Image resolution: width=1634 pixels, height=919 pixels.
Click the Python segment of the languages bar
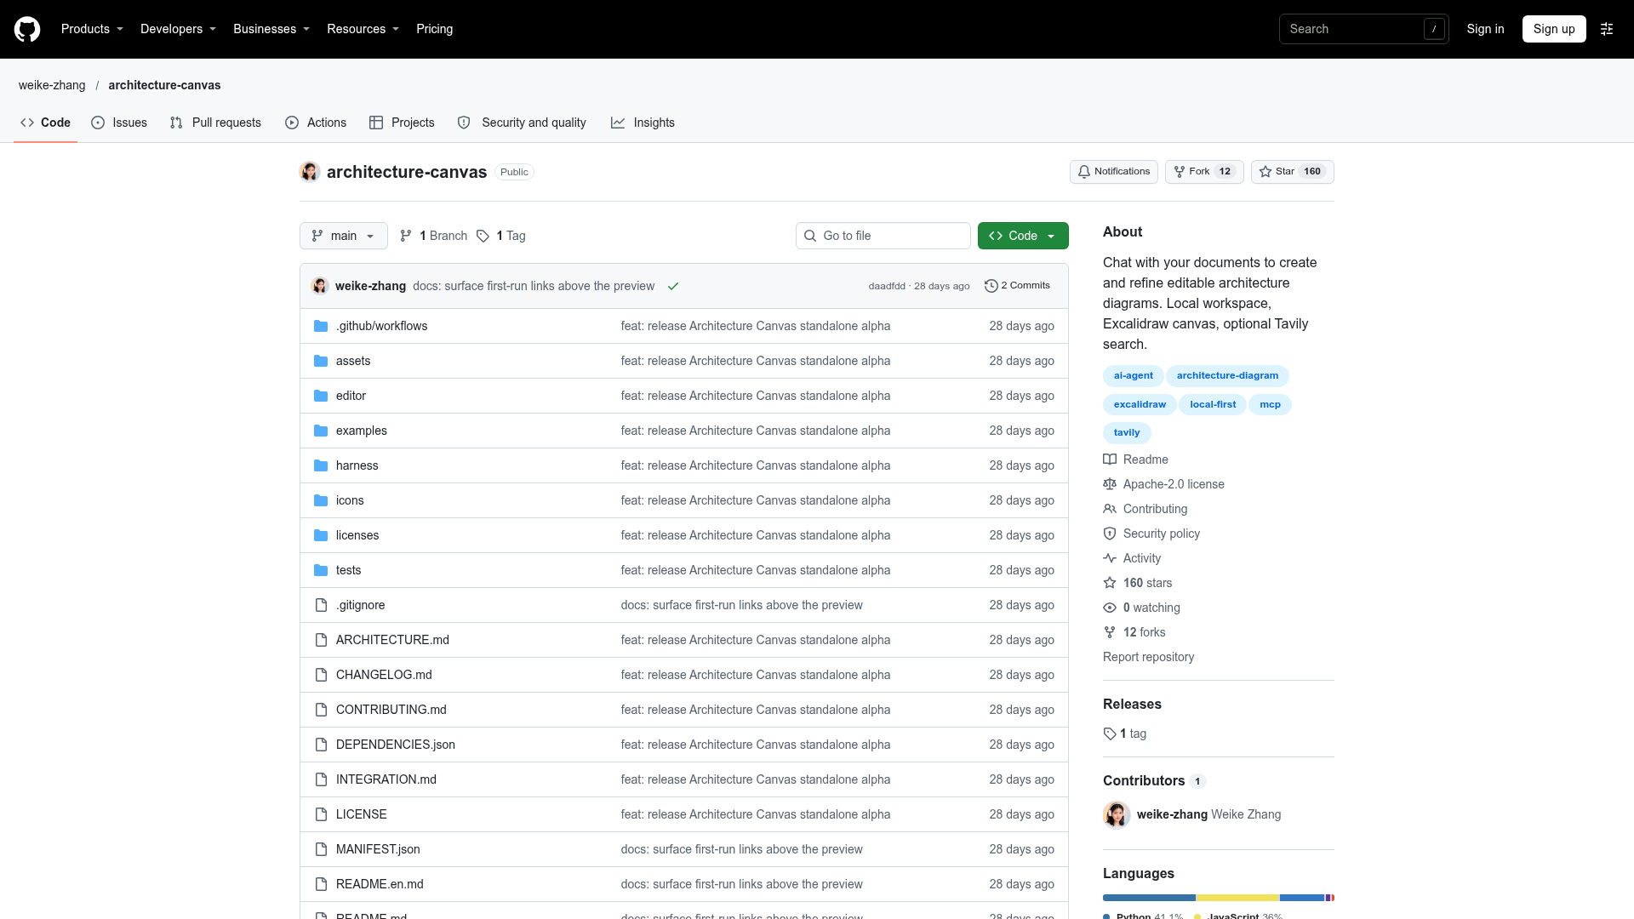point(1149,898)
